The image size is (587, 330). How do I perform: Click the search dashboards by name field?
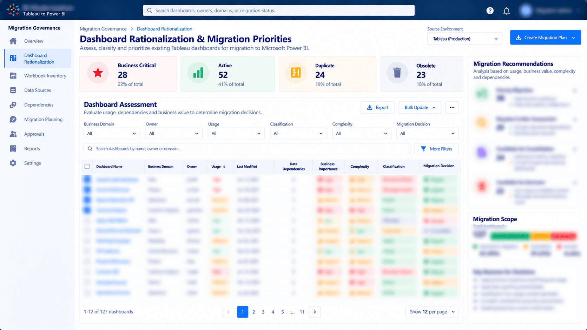pyautogui.click(x=247, y=149)
